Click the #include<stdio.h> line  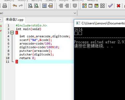(31, 25)
